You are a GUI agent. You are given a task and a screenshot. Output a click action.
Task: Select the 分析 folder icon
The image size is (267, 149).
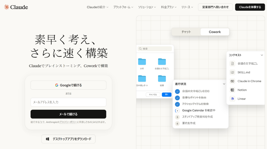pos(142,62)
